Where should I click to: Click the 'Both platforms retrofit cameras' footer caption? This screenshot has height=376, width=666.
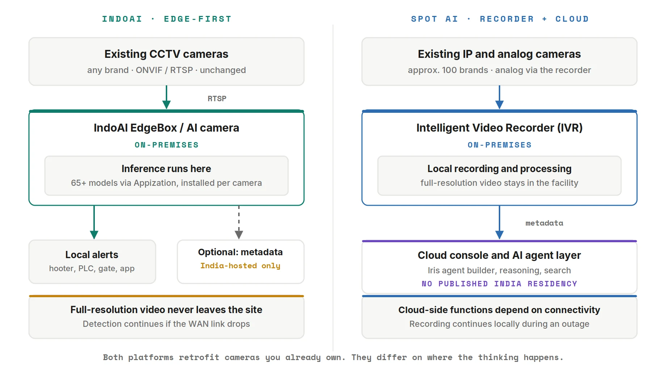333,358
